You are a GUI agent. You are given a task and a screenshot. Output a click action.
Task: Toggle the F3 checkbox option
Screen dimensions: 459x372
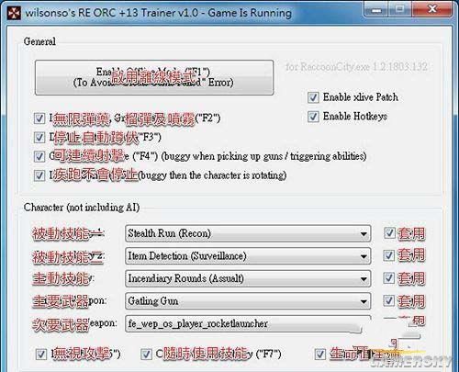(39, 138)
